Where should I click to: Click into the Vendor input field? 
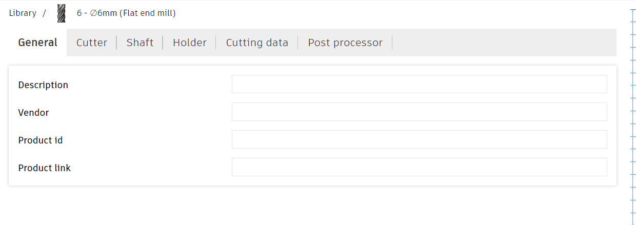[420, 112]
